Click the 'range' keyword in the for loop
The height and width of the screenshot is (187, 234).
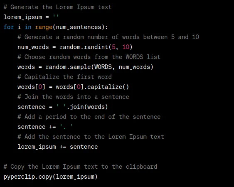44,27
